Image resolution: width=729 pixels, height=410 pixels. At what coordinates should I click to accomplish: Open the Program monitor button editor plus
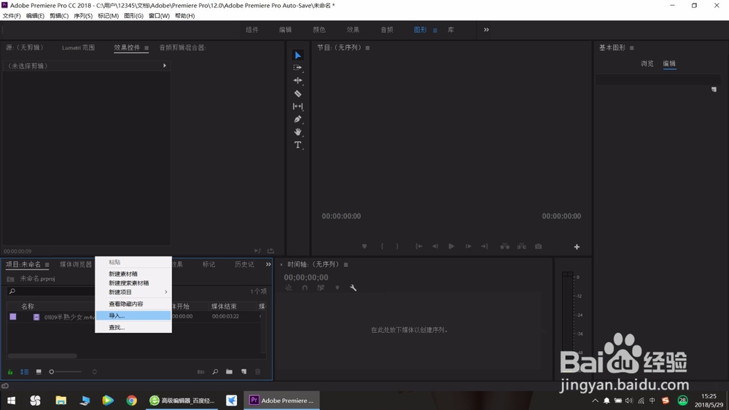coord(577,247)
